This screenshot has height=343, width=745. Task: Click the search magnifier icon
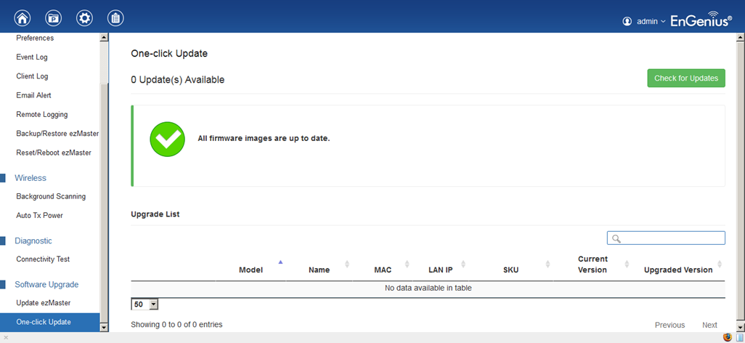tap(616, 238)
